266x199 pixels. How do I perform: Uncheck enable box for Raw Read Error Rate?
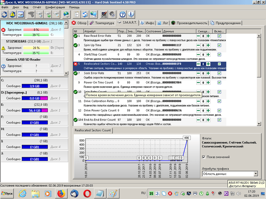coord(219,36)
